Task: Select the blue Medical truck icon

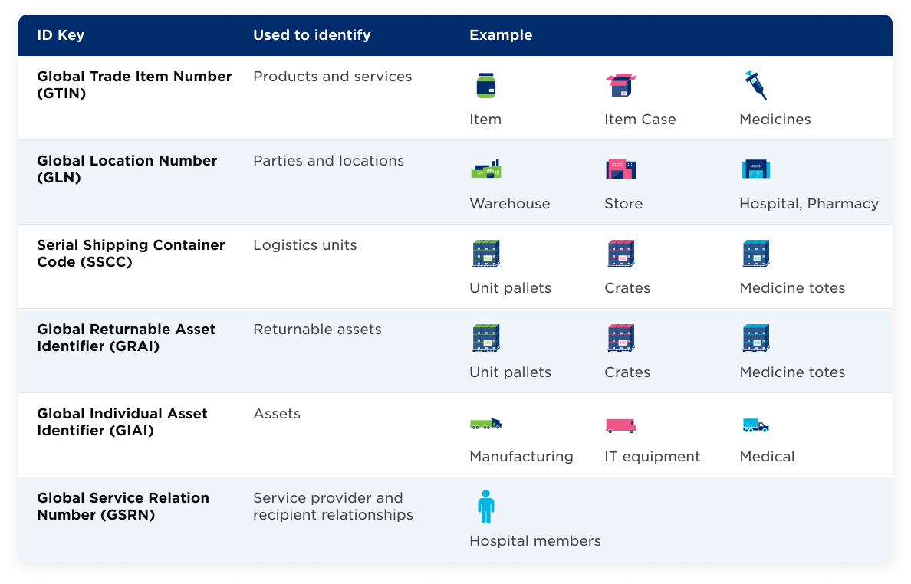Action: pos(756,425)
